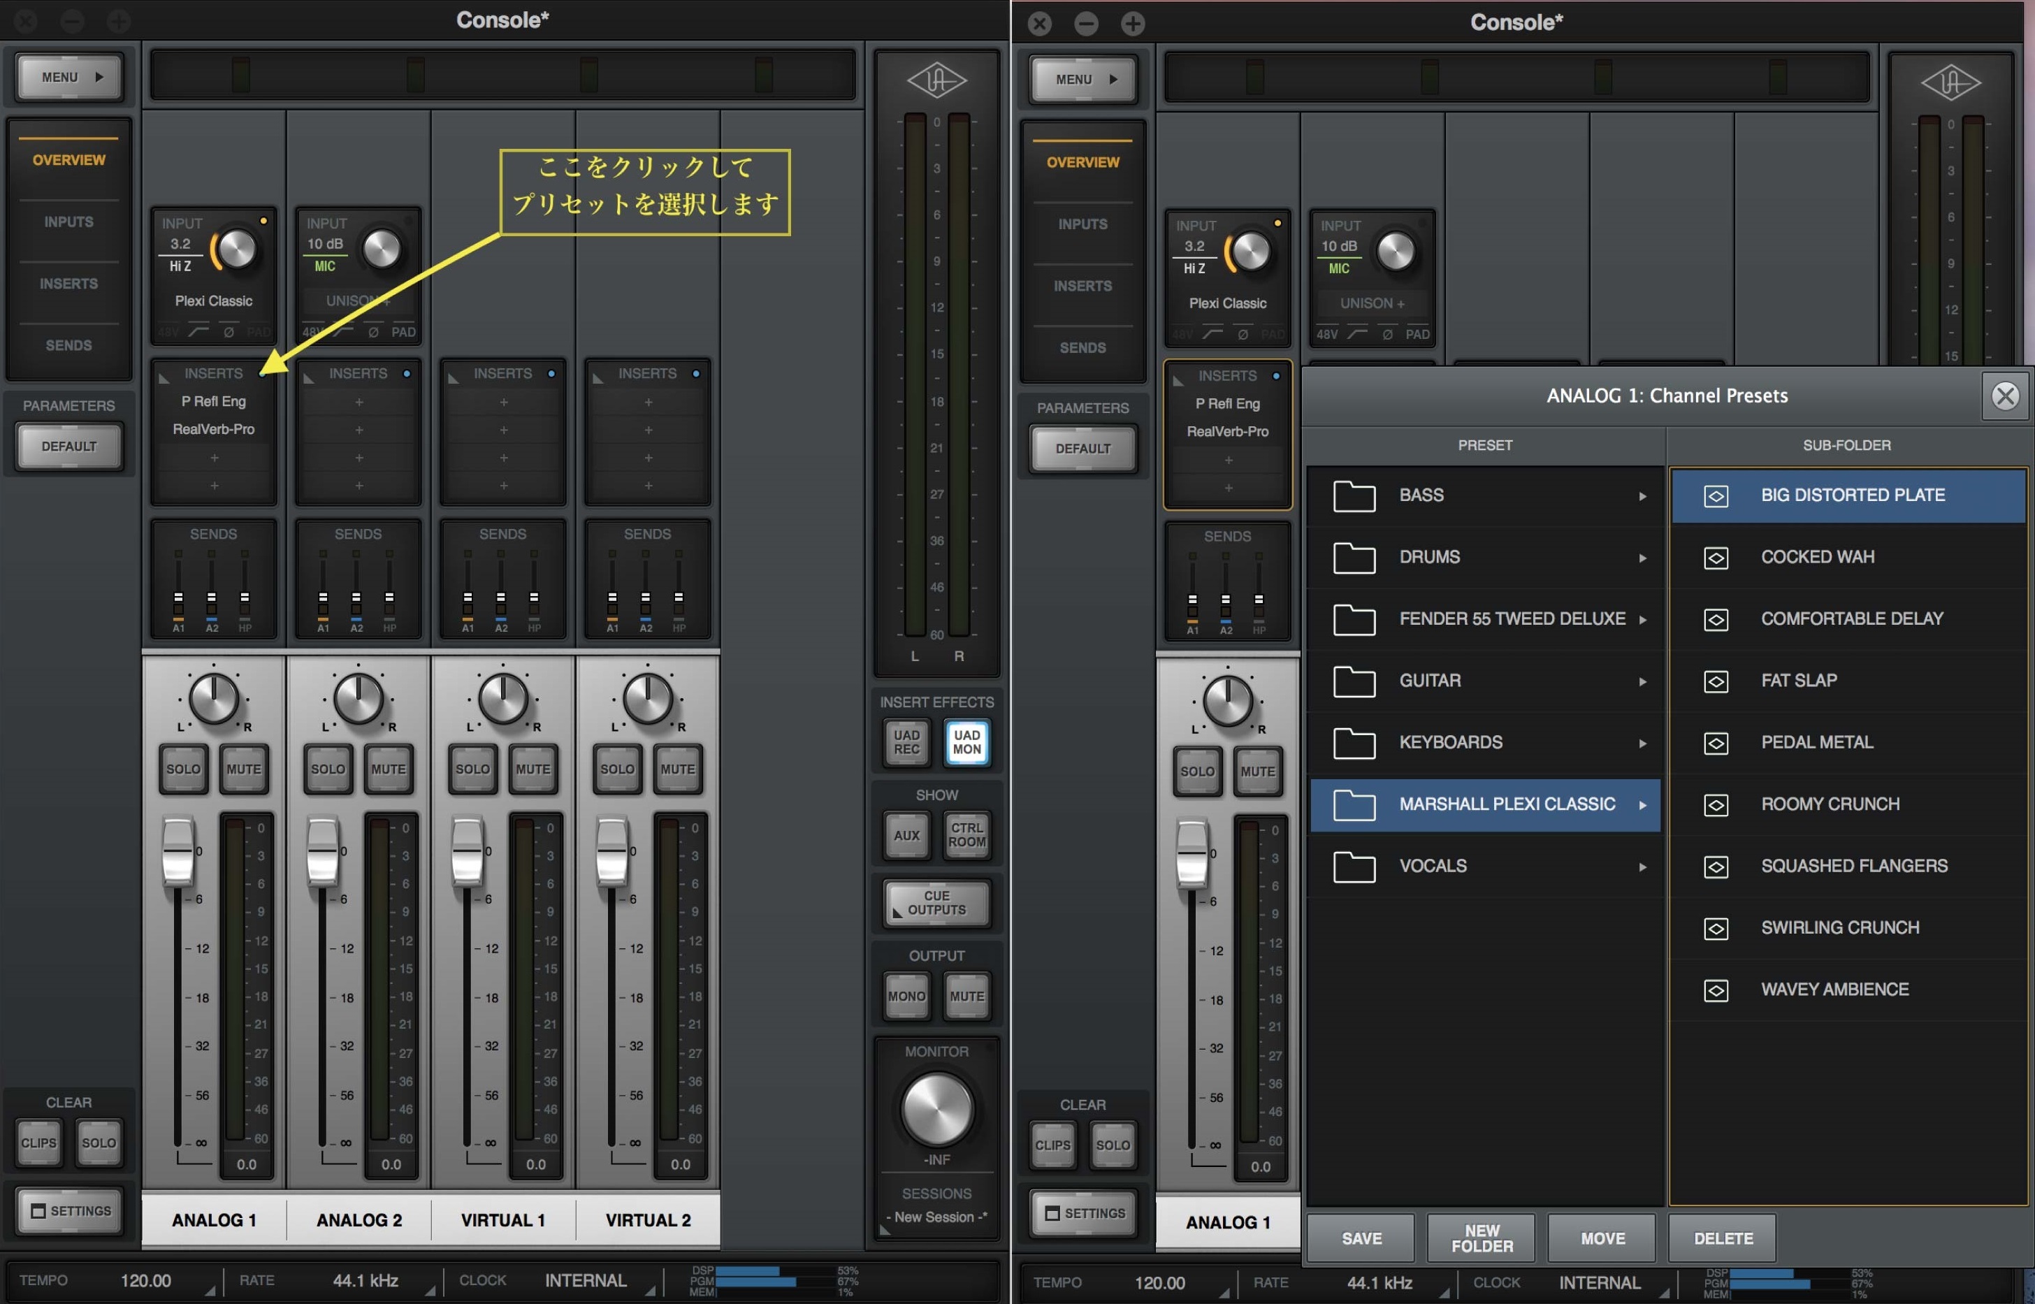Viewport: 2035px width, 1304px height.
Task: Select the COMFORTABLE DELAY preset icon
Action: pos(1716,620)
